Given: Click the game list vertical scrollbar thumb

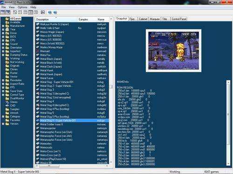Looking at the screenshot, I should click(x=111, y=86).
